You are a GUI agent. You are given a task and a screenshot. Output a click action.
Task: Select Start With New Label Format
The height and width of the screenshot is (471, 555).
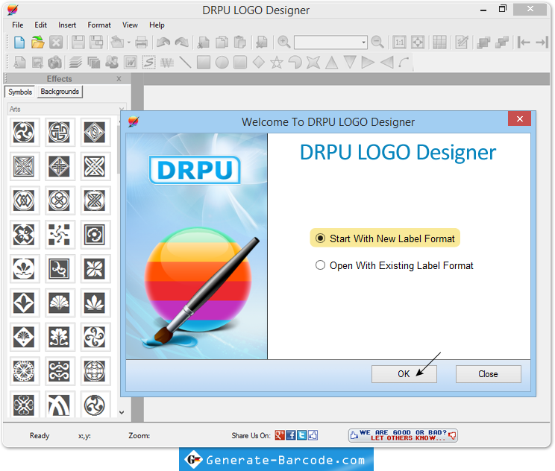385,238
